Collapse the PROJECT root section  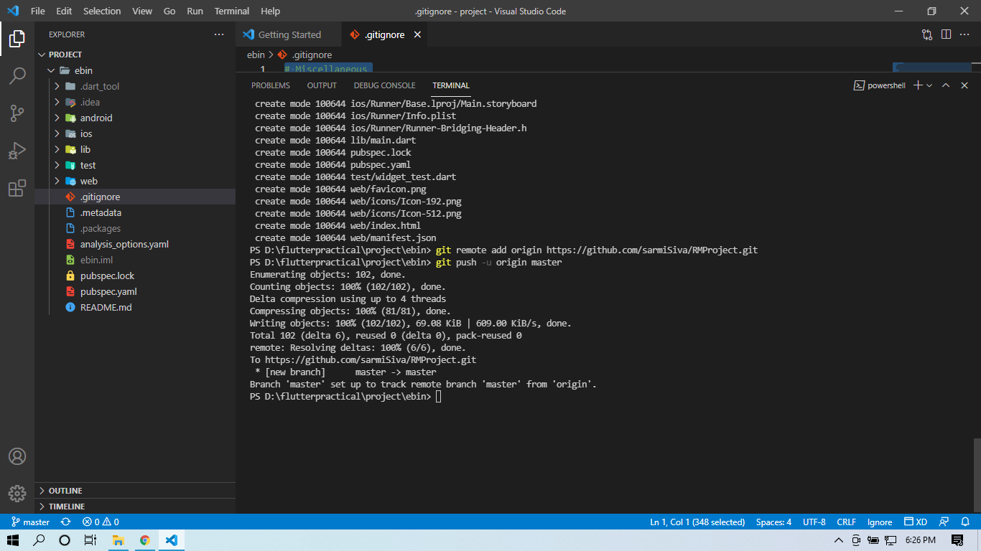click(42, 55)
